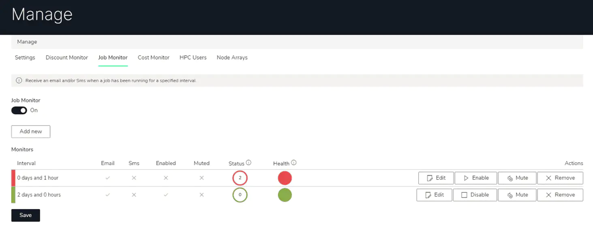Click Email checkmark for 1 hour monitor
The width and height of the screenshot is (593, 246).
tap(107, 178)
